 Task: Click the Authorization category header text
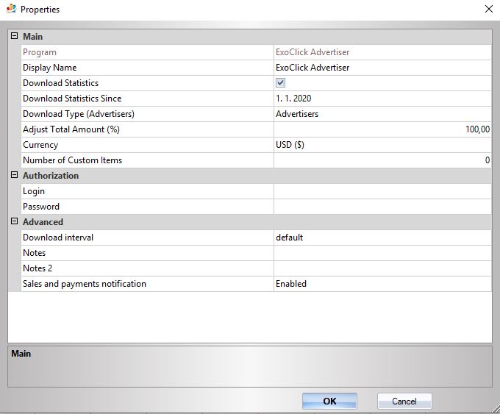(x=51, y=176)
